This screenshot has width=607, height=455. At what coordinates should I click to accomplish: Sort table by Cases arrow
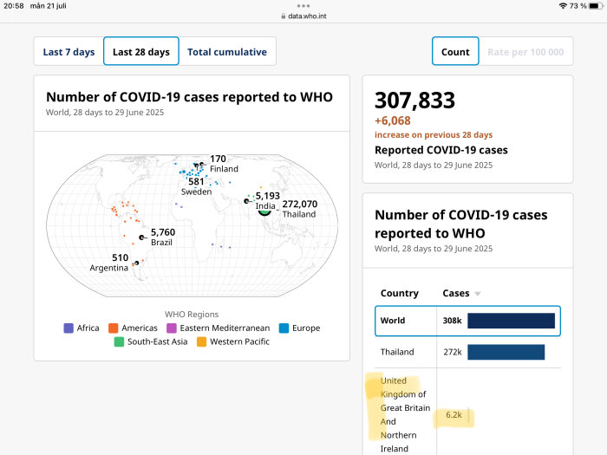pos(477,294)
